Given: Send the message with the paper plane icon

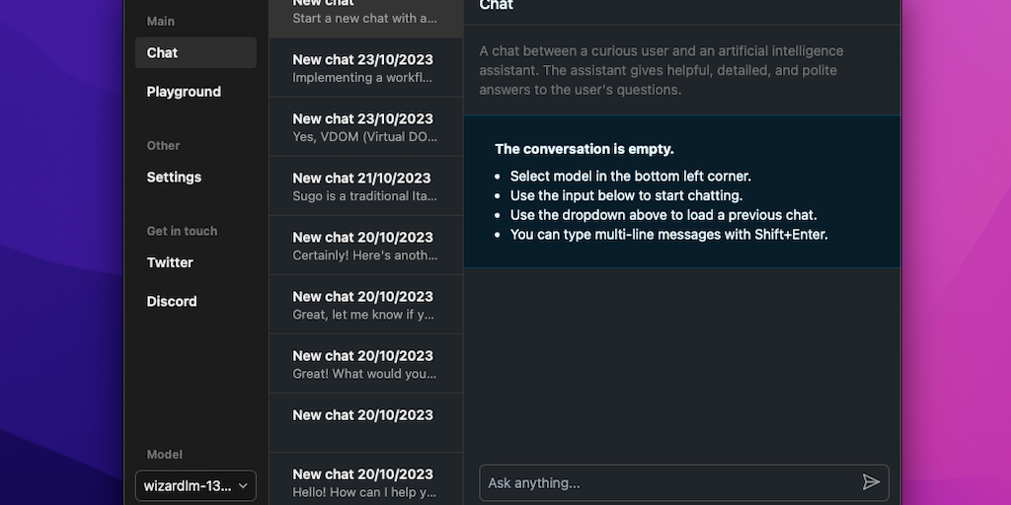Looking at the screenshot, I should [x=870, y=482].
